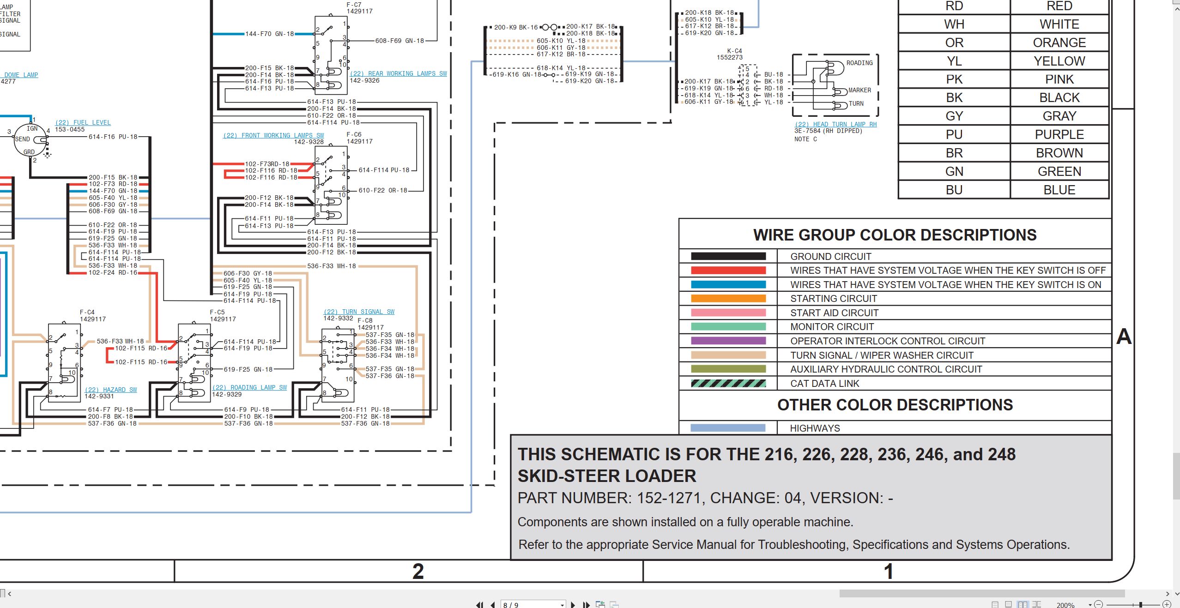Open the (22) TURN SIGNAL SW link
Viewport: 1180px width, 608px height.
point(359,312)
